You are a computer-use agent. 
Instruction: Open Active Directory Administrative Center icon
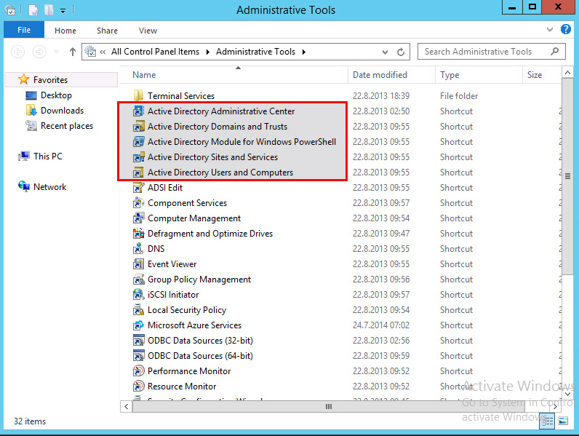pyautogui.click(x=138, y=111)
